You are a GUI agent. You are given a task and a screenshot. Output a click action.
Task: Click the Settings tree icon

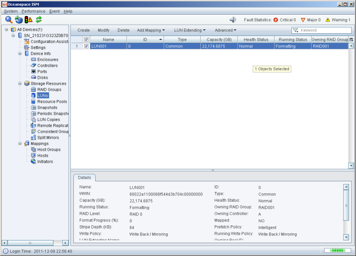click(27, 48)
